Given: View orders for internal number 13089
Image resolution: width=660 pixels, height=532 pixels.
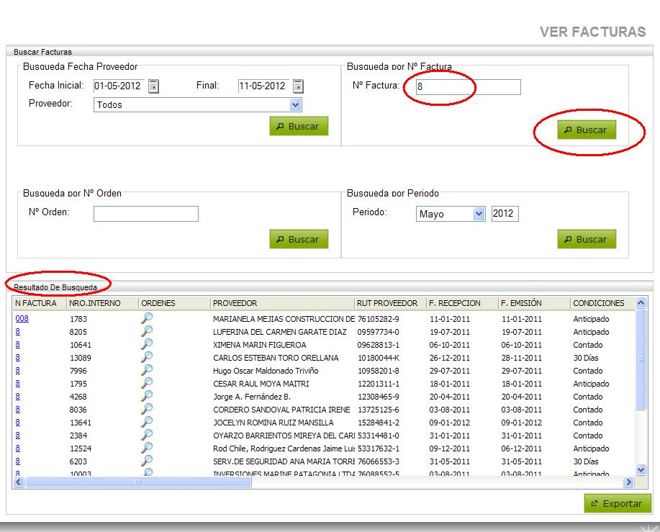Looking at the screenshot, I should click(147, 357).
